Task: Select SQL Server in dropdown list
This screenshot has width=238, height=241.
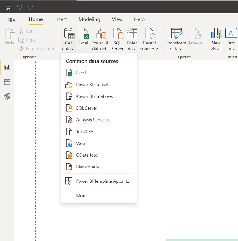Action: (99, 108)
